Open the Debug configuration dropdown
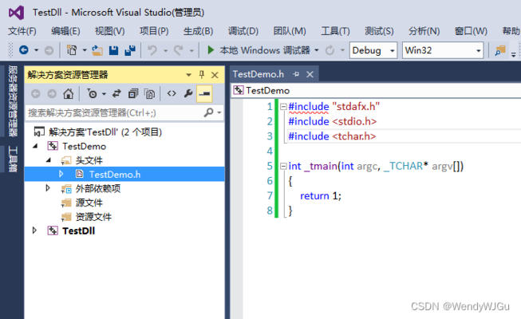521x319 pixels. coord(373,50)
